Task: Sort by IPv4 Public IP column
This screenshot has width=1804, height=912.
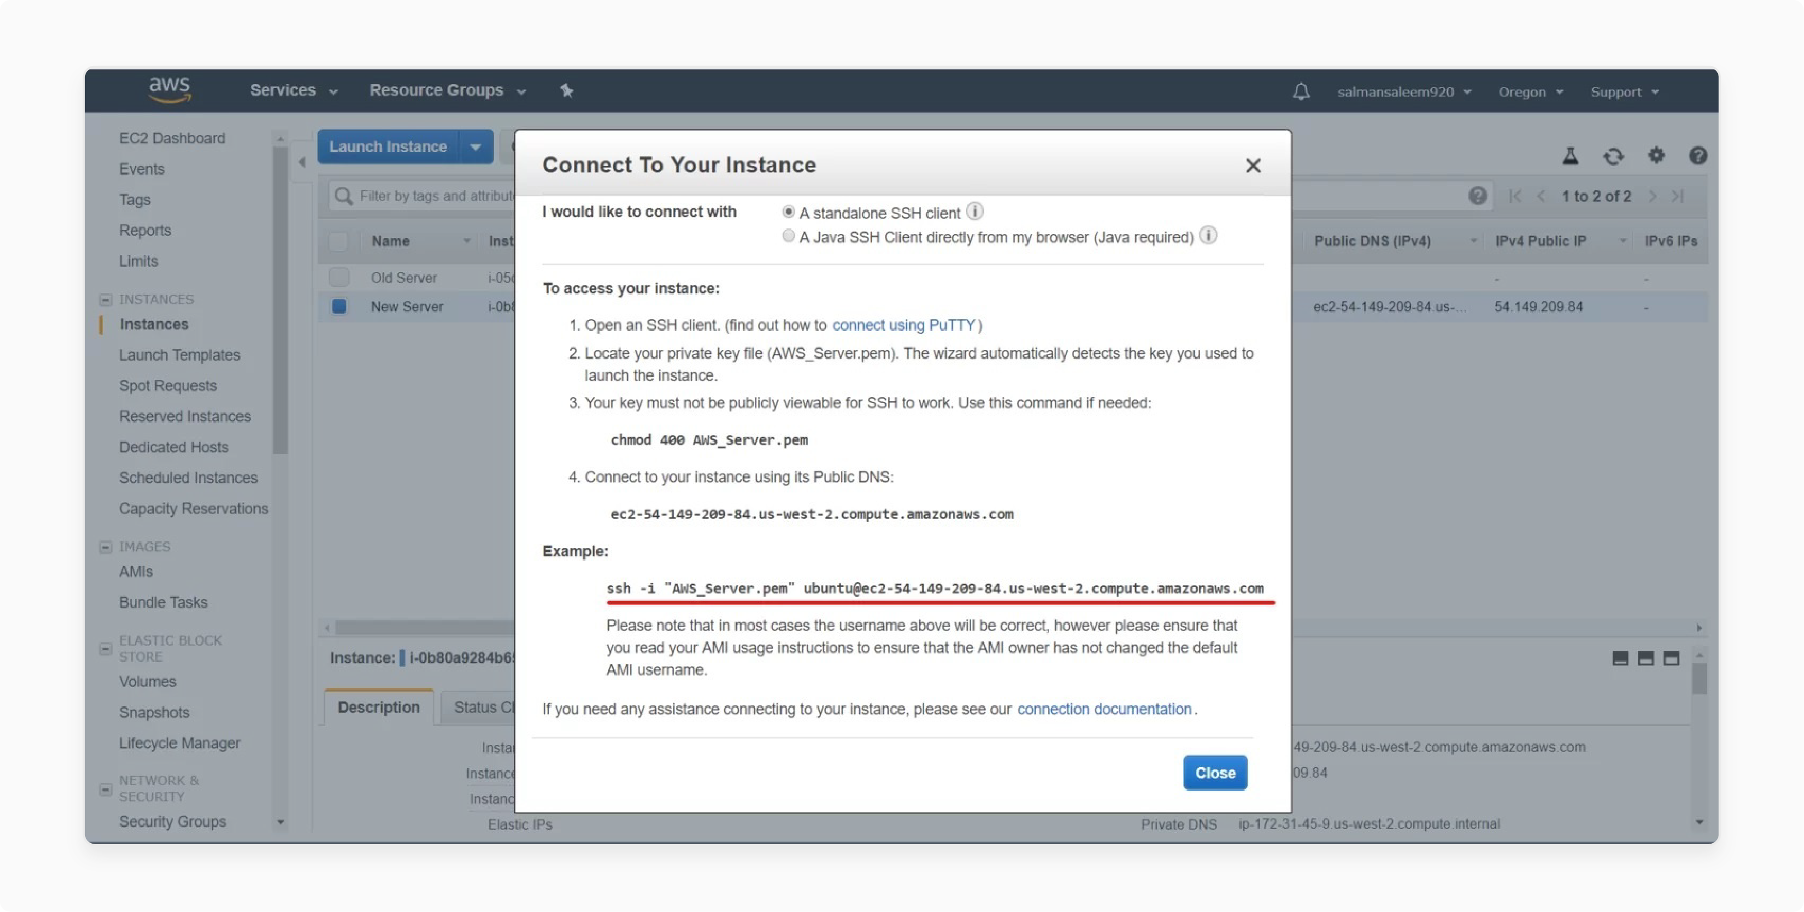Action: point(1622,241)
